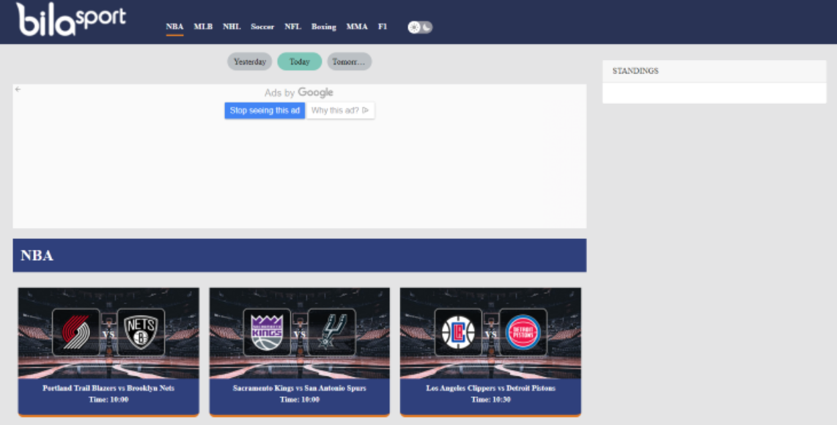837x425 pixels.
Task: Click the Why this ad? button
Action: [x=340, y=111]
